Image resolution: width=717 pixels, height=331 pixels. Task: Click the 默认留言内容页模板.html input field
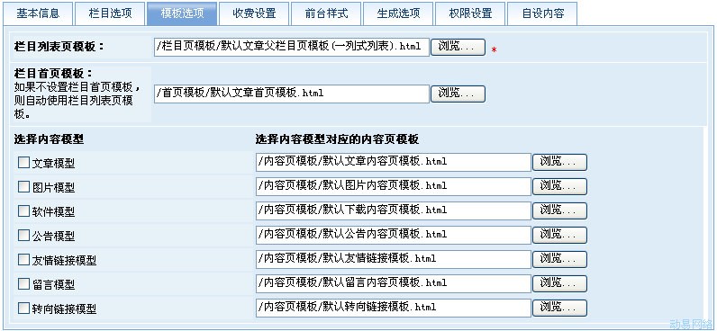click(394, 283)
